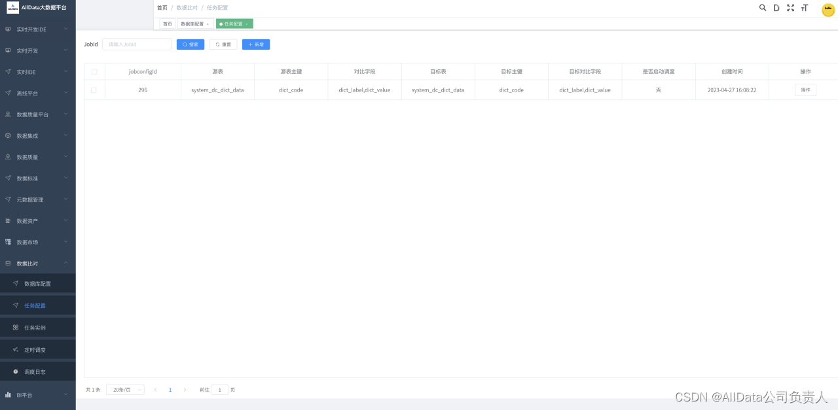Click the 首页 breadcrumb link
The height and width of the screenshot is (410, 838).
162,8
